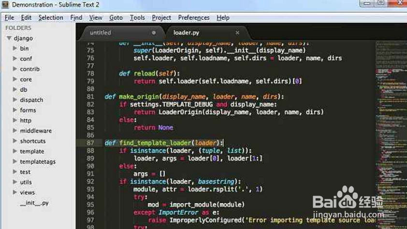Open the __init__.py file
The height and width of the screenshot is (229, 407).
[34, 203]
